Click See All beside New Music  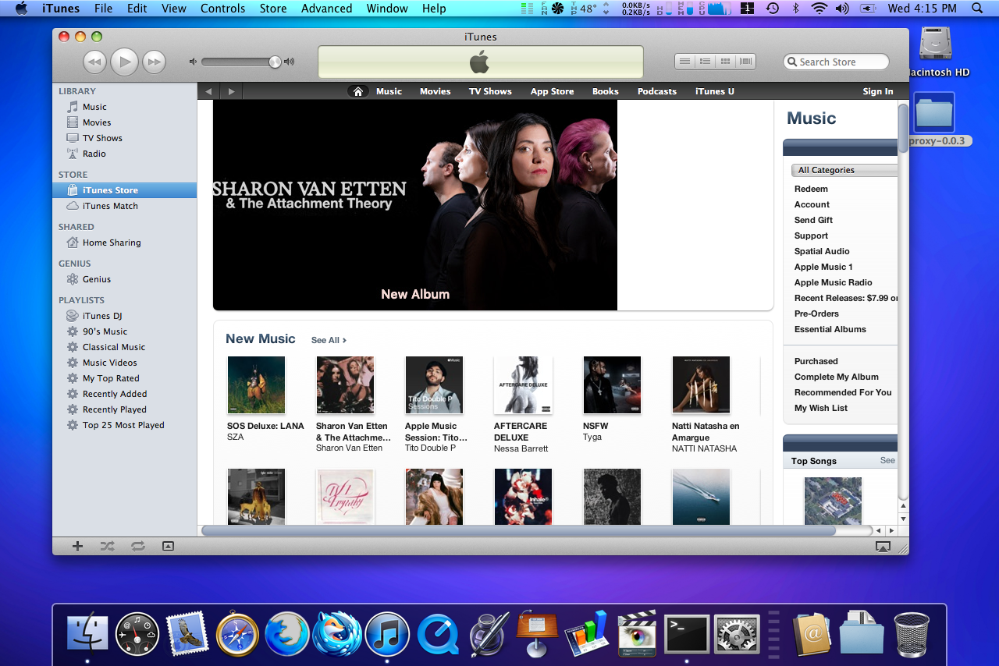click(x=329, y=340)
